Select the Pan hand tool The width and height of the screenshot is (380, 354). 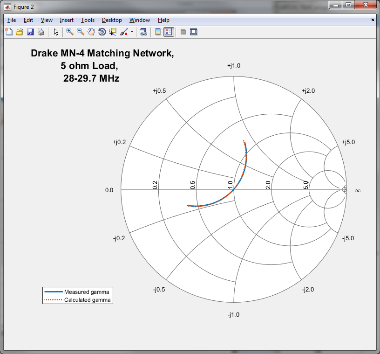[x=91, y=32]
